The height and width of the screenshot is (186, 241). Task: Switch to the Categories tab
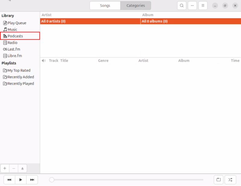coord(136,5)
